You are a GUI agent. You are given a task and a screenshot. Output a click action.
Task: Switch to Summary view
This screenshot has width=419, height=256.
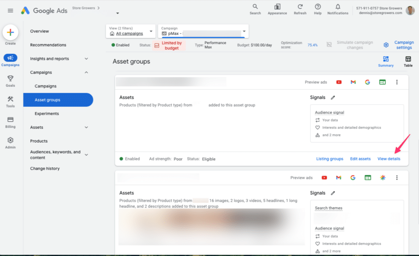click(385, 61)
